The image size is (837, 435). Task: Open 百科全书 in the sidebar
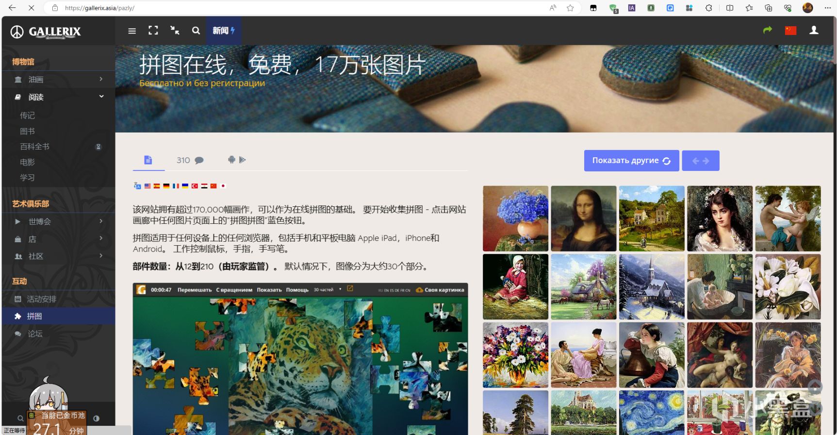(34, 147)
